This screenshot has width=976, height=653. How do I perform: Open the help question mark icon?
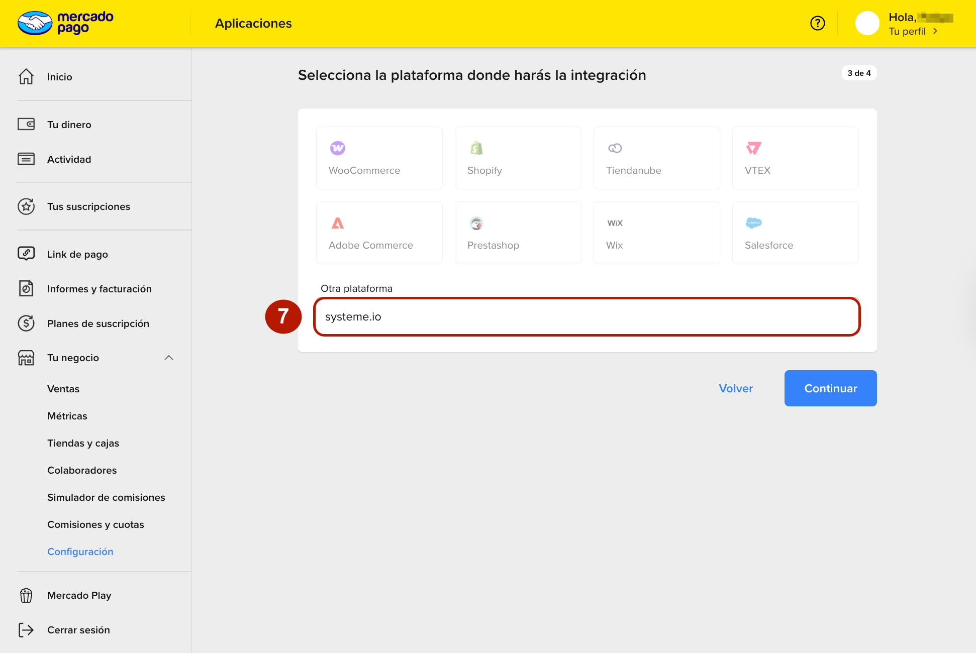[x=817, y=23]
